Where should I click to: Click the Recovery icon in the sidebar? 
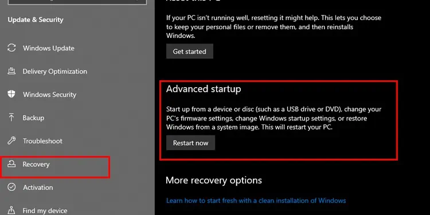coord(11,164)
